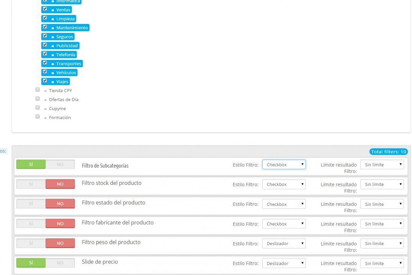Click the Slide de precio label
The image size is (412, 275).
pyautogui.click(x=100, y=262)
